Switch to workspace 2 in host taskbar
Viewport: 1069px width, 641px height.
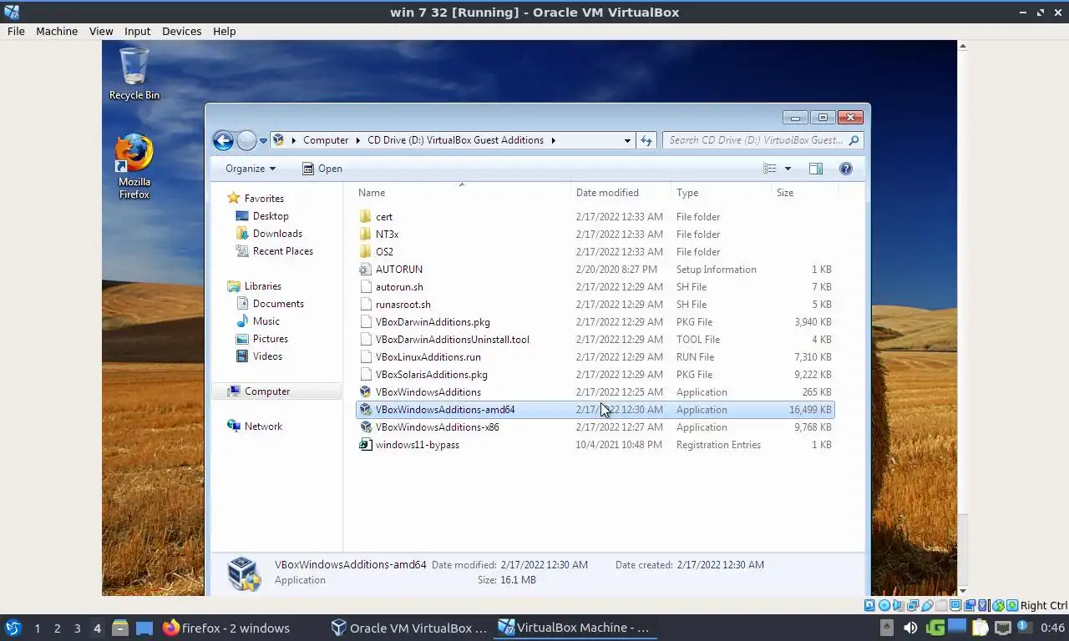(57, 628)
